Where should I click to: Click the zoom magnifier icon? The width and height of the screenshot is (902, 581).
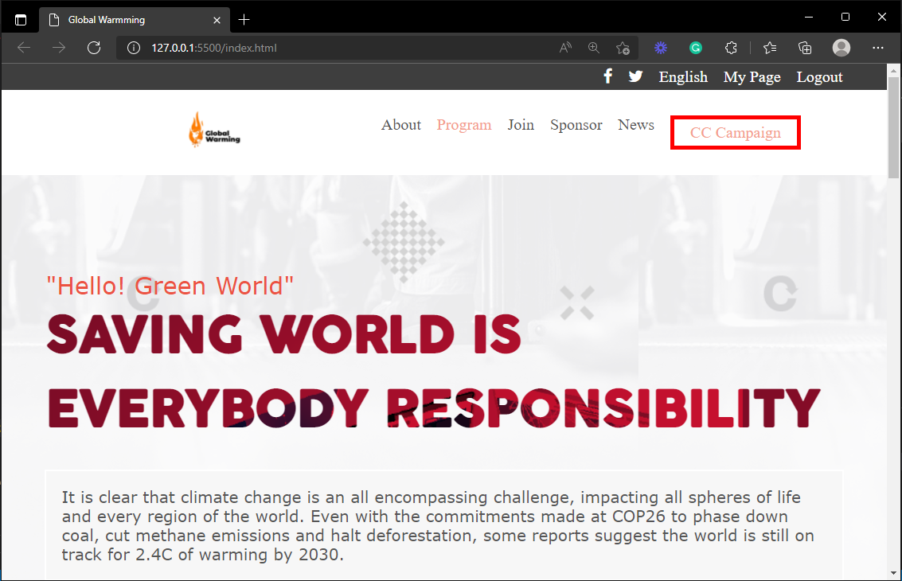pyautogui.click(x=594, y=48)
